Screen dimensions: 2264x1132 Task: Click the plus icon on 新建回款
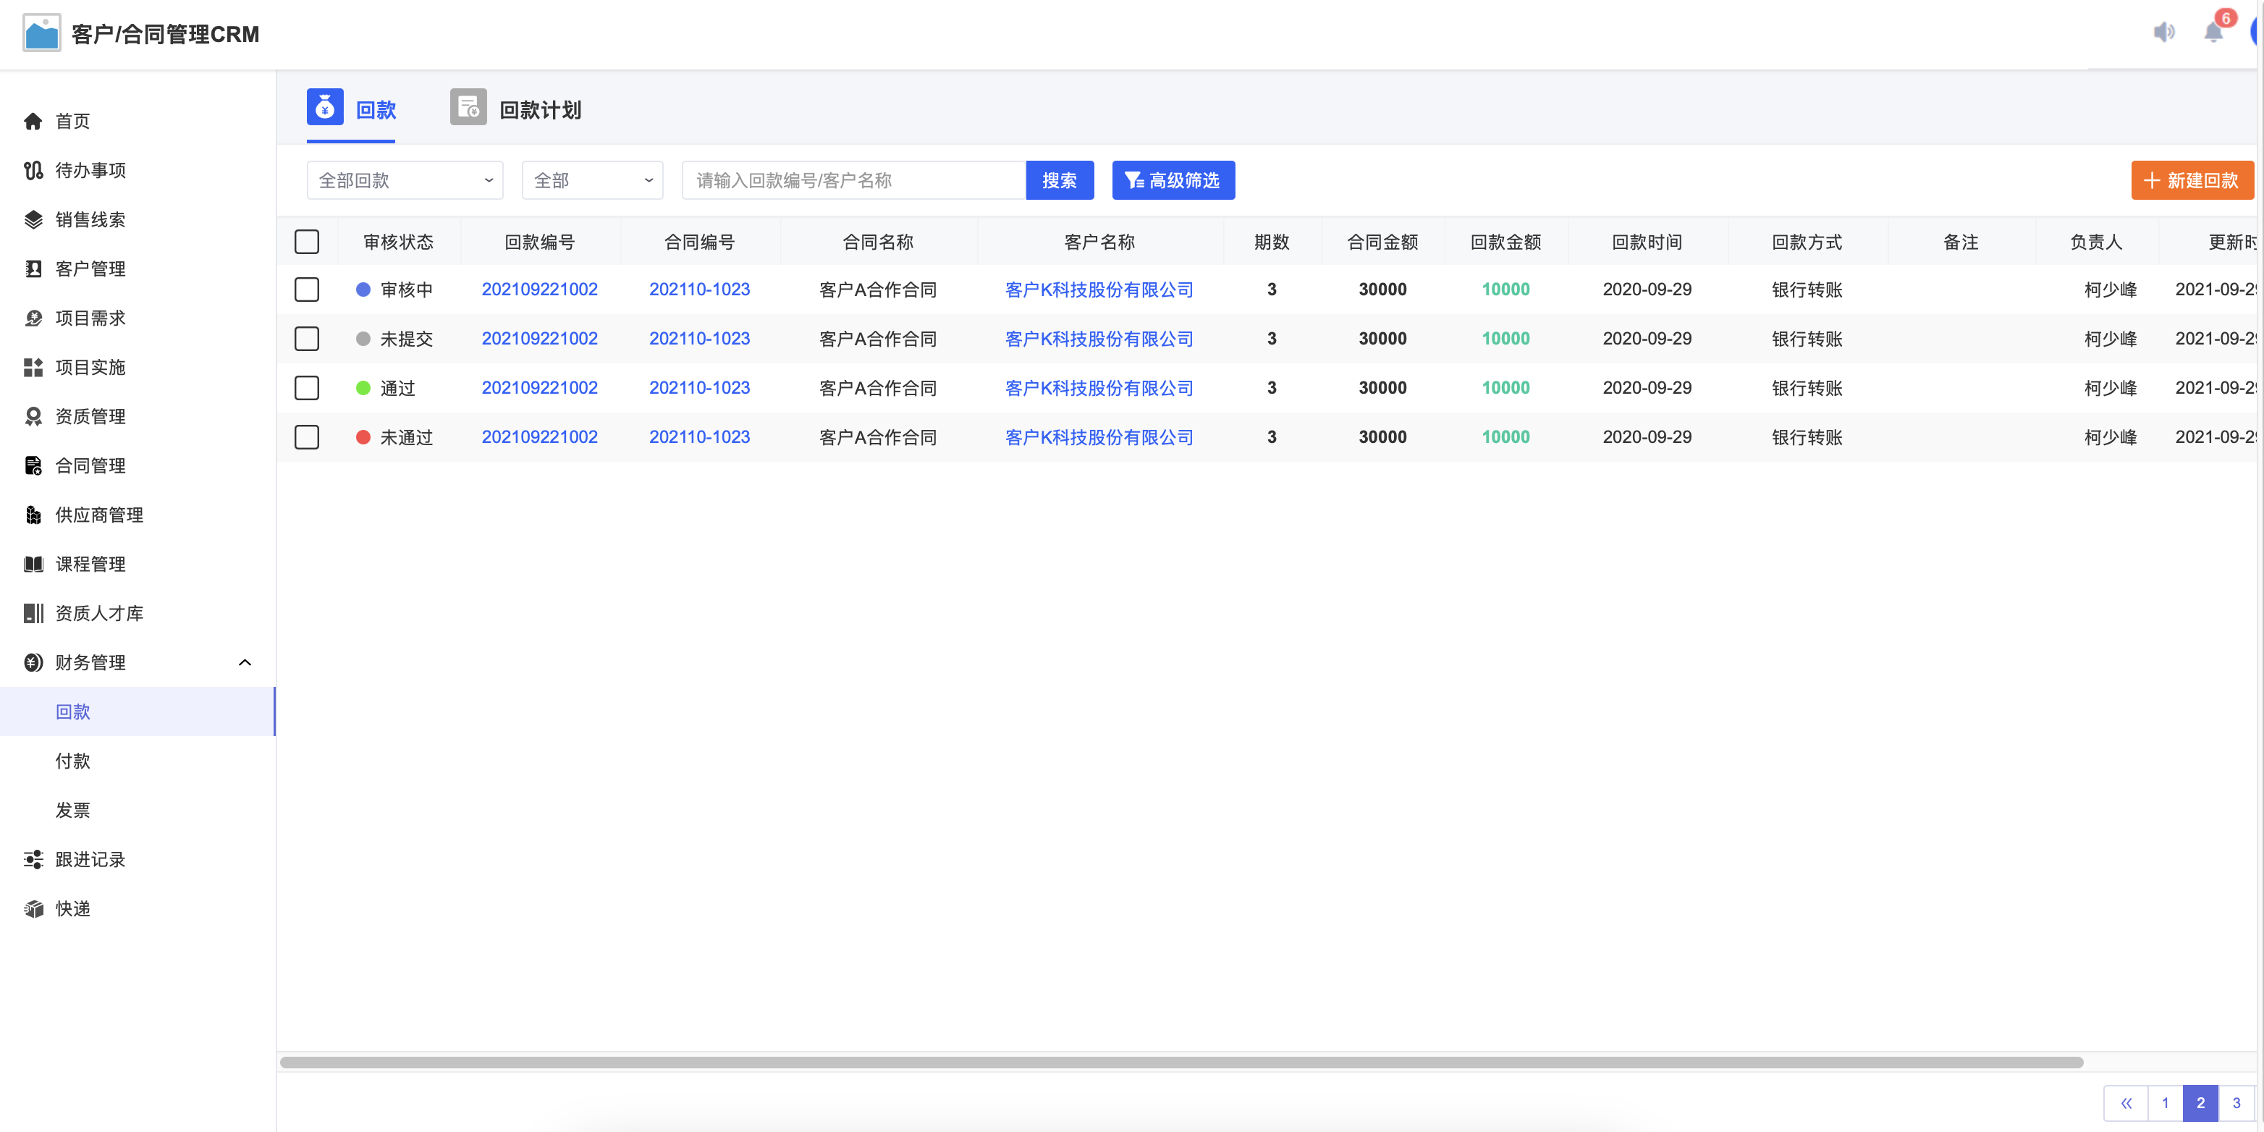[2150, 180]
